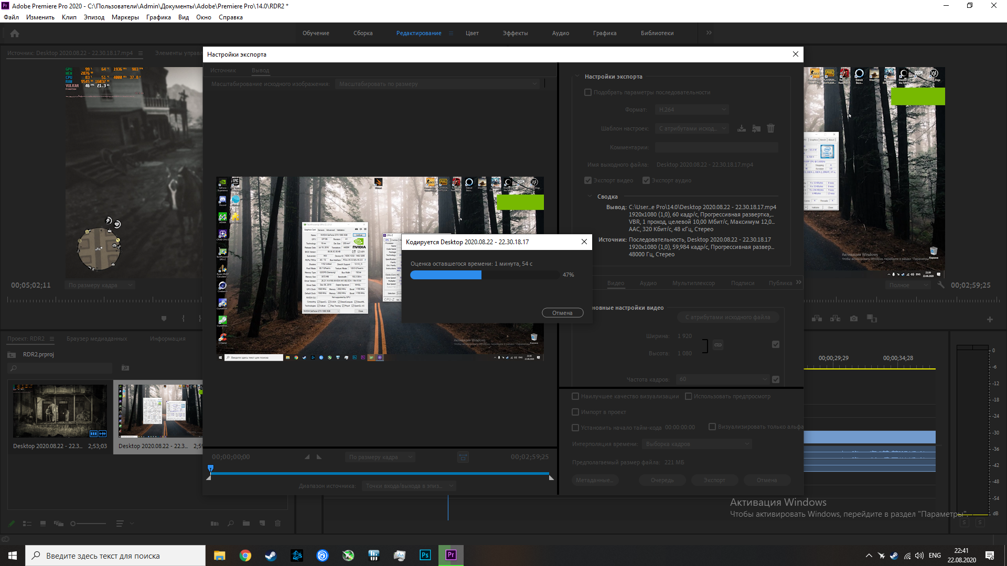Screen dimensions: 1007x566
Task: Enable match sequence settings checkbox
Action: 588,92
